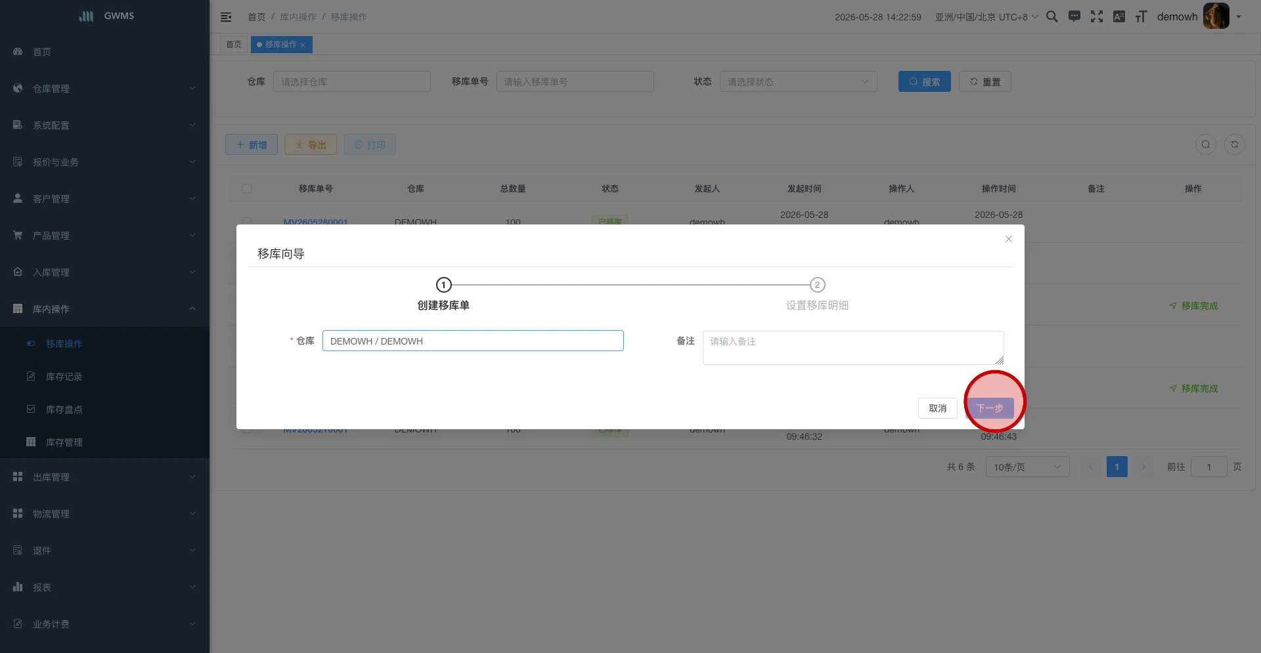Click the GWMS logo icon
The width and height of the screenshot is (1261, 653).
86,16
